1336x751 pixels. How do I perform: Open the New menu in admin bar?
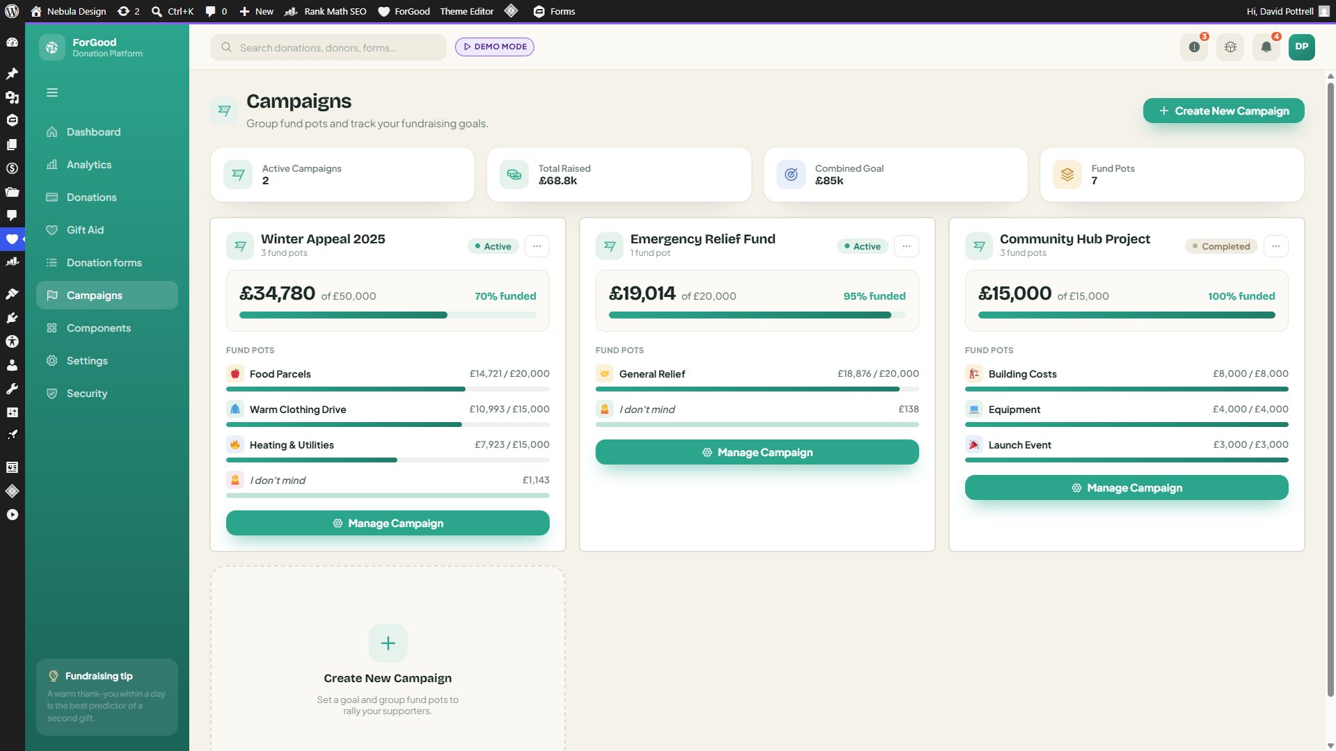pos(256,11)
